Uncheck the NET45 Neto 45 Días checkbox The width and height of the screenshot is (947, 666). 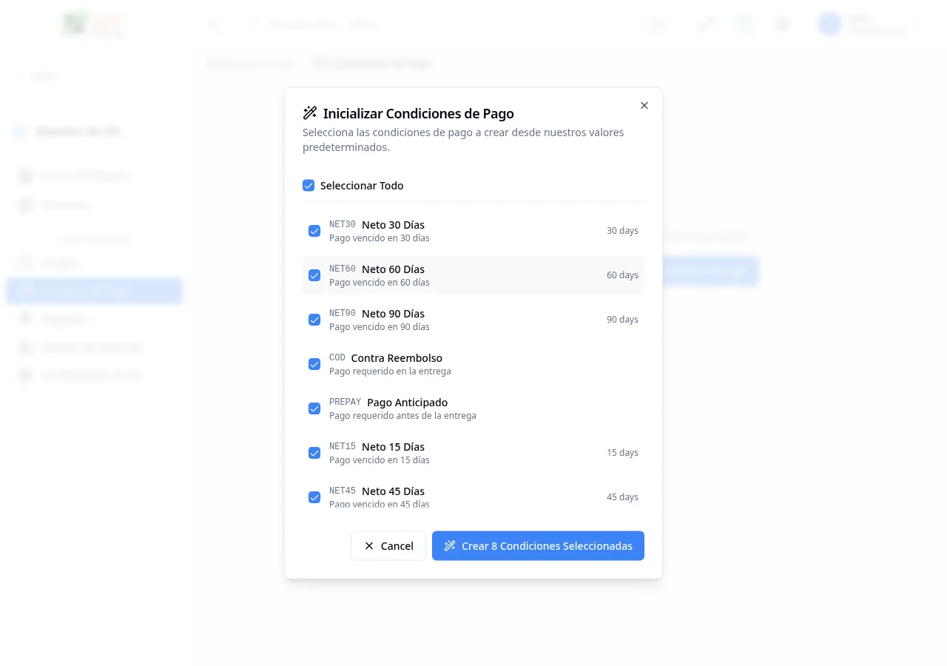tap(314, 497)
